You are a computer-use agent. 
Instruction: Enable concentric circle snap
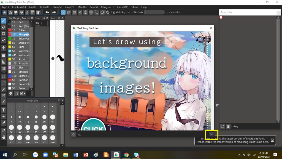pyautogui.click(x=91, y=12)
